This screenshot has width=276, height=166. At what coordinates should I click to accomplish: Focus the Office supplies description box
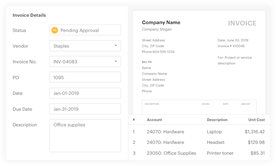point(85,136)
